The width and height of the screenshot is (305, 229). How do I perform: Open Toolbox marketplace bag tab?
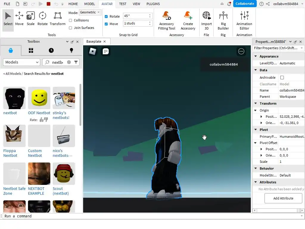tap(11, 50)
